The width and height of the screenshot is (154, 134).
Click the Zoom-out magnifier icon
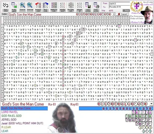[30, 5]
